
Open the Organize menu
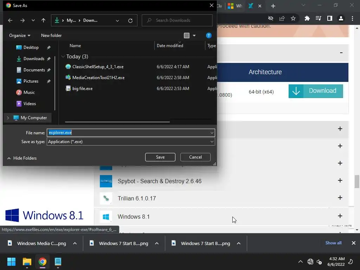coord(20,36)
